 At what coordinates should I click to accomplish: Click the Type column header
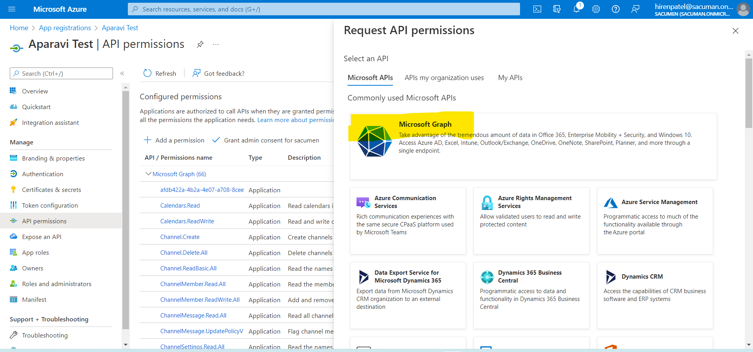pos(255,158)
